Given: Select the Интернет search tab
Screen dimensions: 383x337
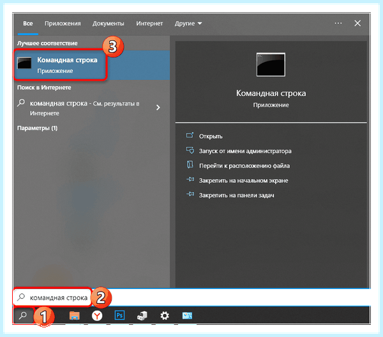Looking at the screenshot, I should (149, 24).
